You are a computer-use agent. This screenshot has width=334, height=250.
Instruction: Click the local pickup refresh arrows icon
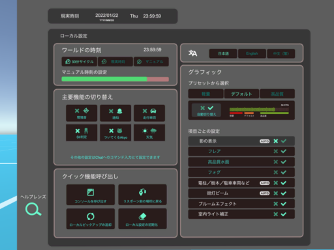click(91, 216)
